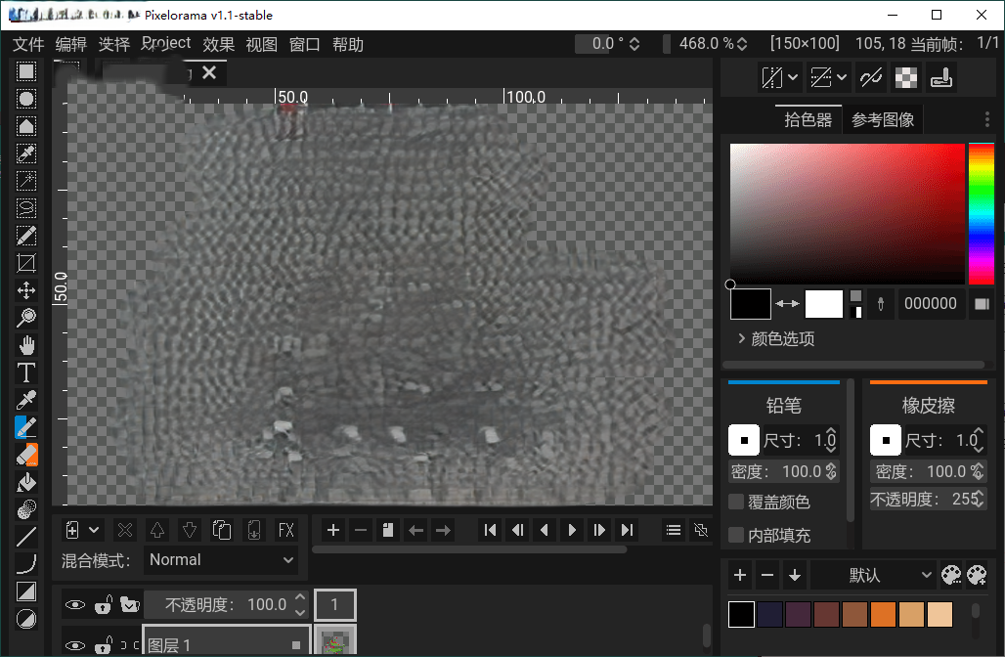Select the Move tool
Viewport: 1005px width, 657px height.
pyautogui.click(x=26, y=290)
